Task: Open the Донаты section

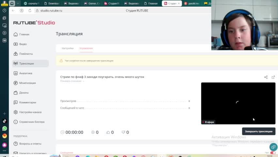Action: pos(21,93)
